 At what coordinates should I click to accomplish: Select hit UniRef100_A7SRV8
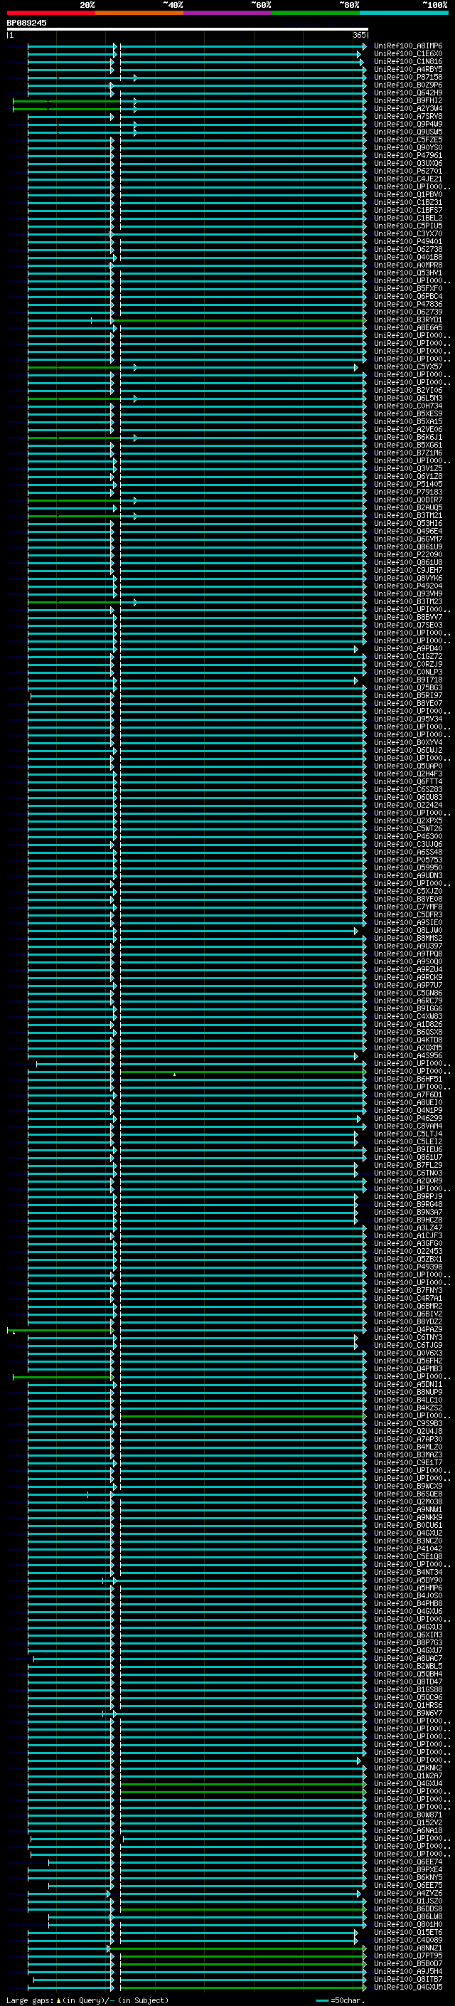click(407, 116)
